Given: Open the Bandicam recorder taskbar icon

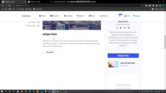Looking at the screenshot, I should tap(66, 91).
